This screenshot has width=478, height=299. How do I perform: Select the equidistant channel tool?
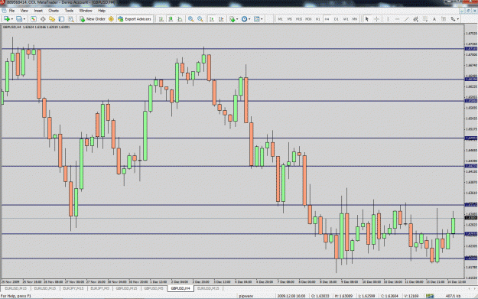click(x=415, y=19)
